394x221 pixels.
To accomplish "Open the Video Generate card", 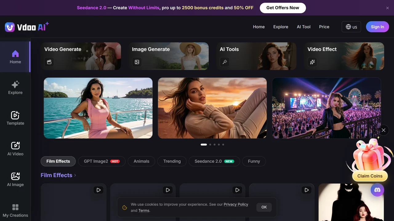I will [x=81, y=56].
